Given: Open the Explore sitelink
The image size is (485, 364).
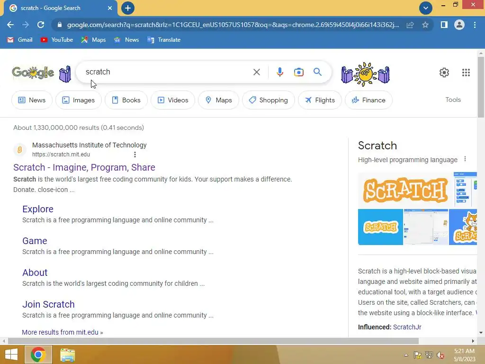Looking at the screenshot, I should pyautogui.click(x=38, y=209).
